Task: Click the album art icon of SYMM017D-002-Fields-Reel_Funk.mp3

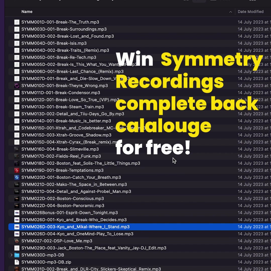Action: 17,156
